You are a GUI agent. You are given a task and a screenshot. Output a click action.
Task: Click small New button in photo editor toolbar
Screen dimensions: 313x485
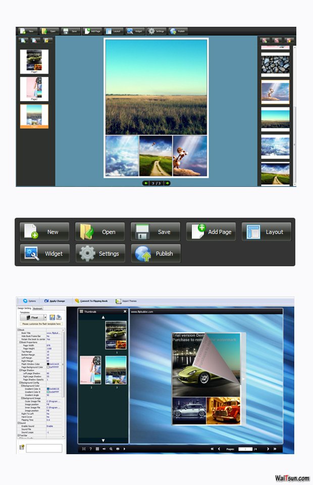coord(28,31)
